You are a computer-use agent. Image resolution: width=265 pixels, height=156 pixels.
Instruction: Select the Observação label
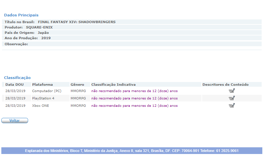tap(16, 44)
